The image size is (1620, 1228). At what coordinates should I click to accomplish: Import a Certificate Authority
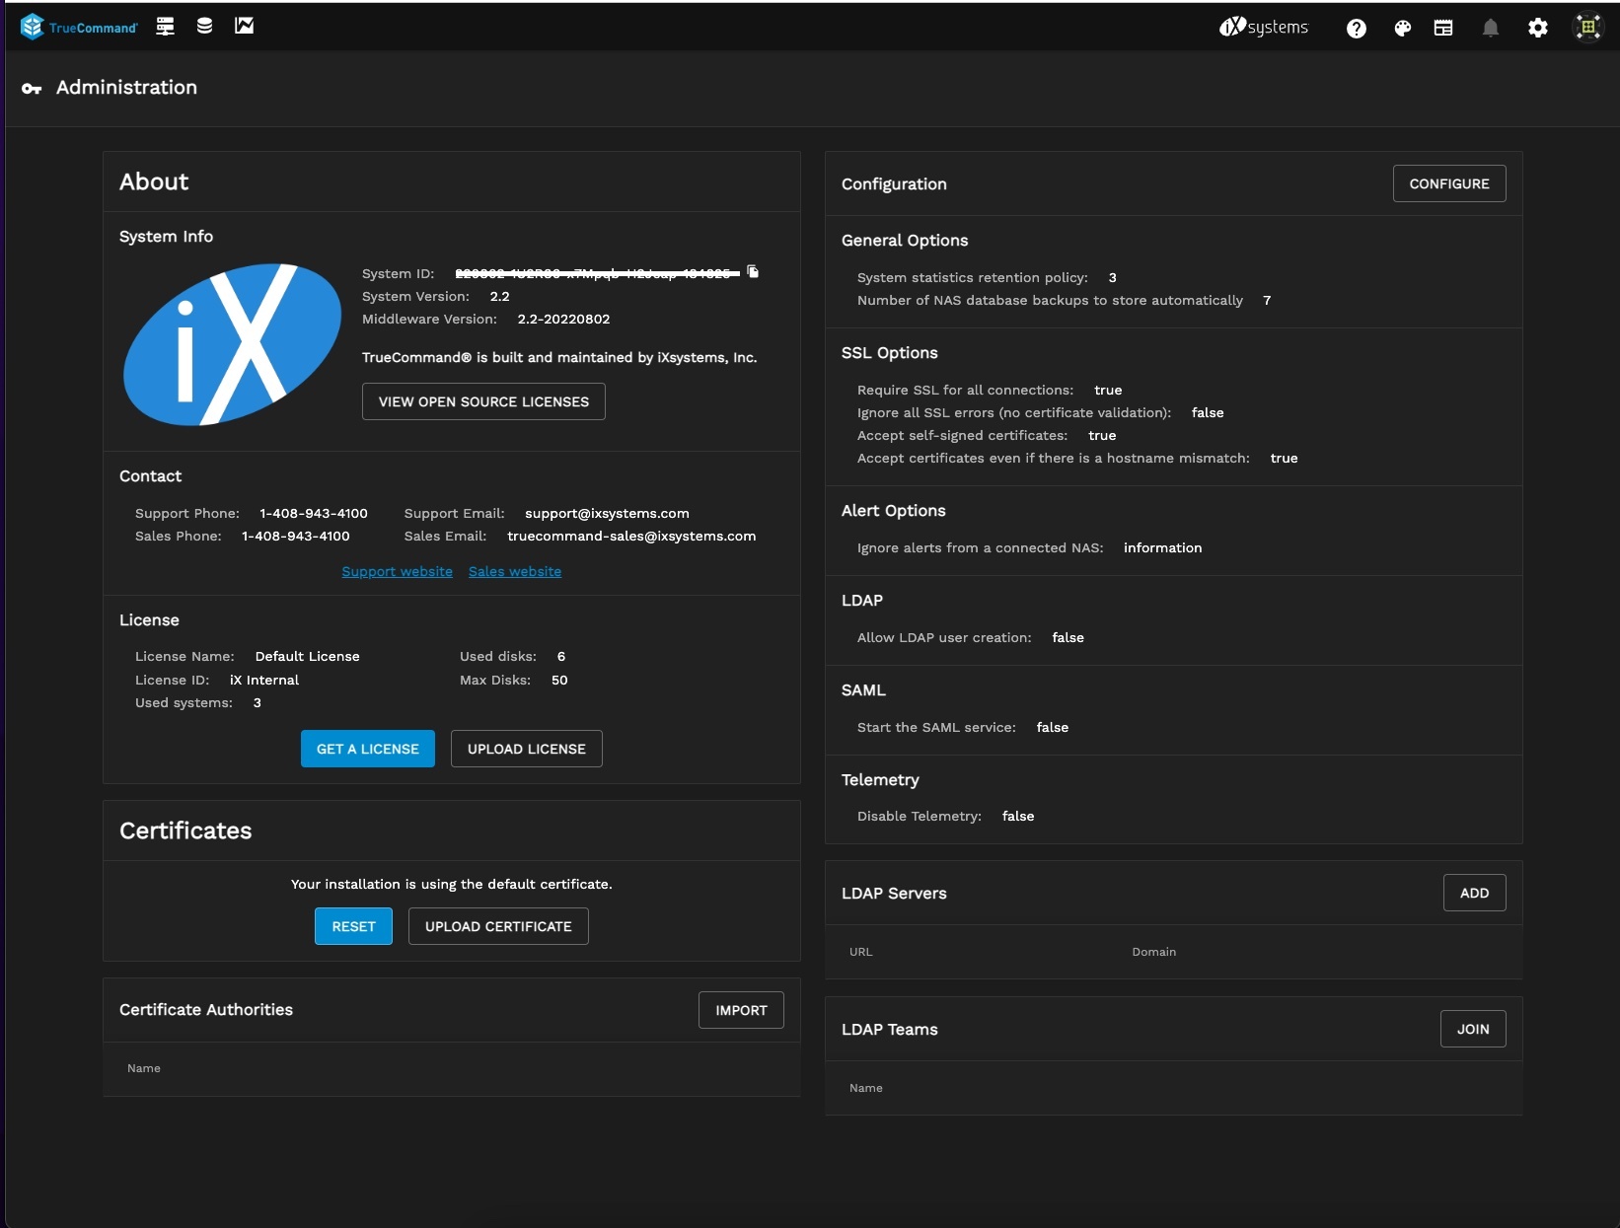tap(741, 1010)
